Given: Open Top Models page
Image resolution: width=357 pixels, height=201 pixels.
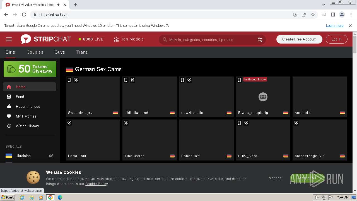Looking at the screenshot, I should point(129,39).
